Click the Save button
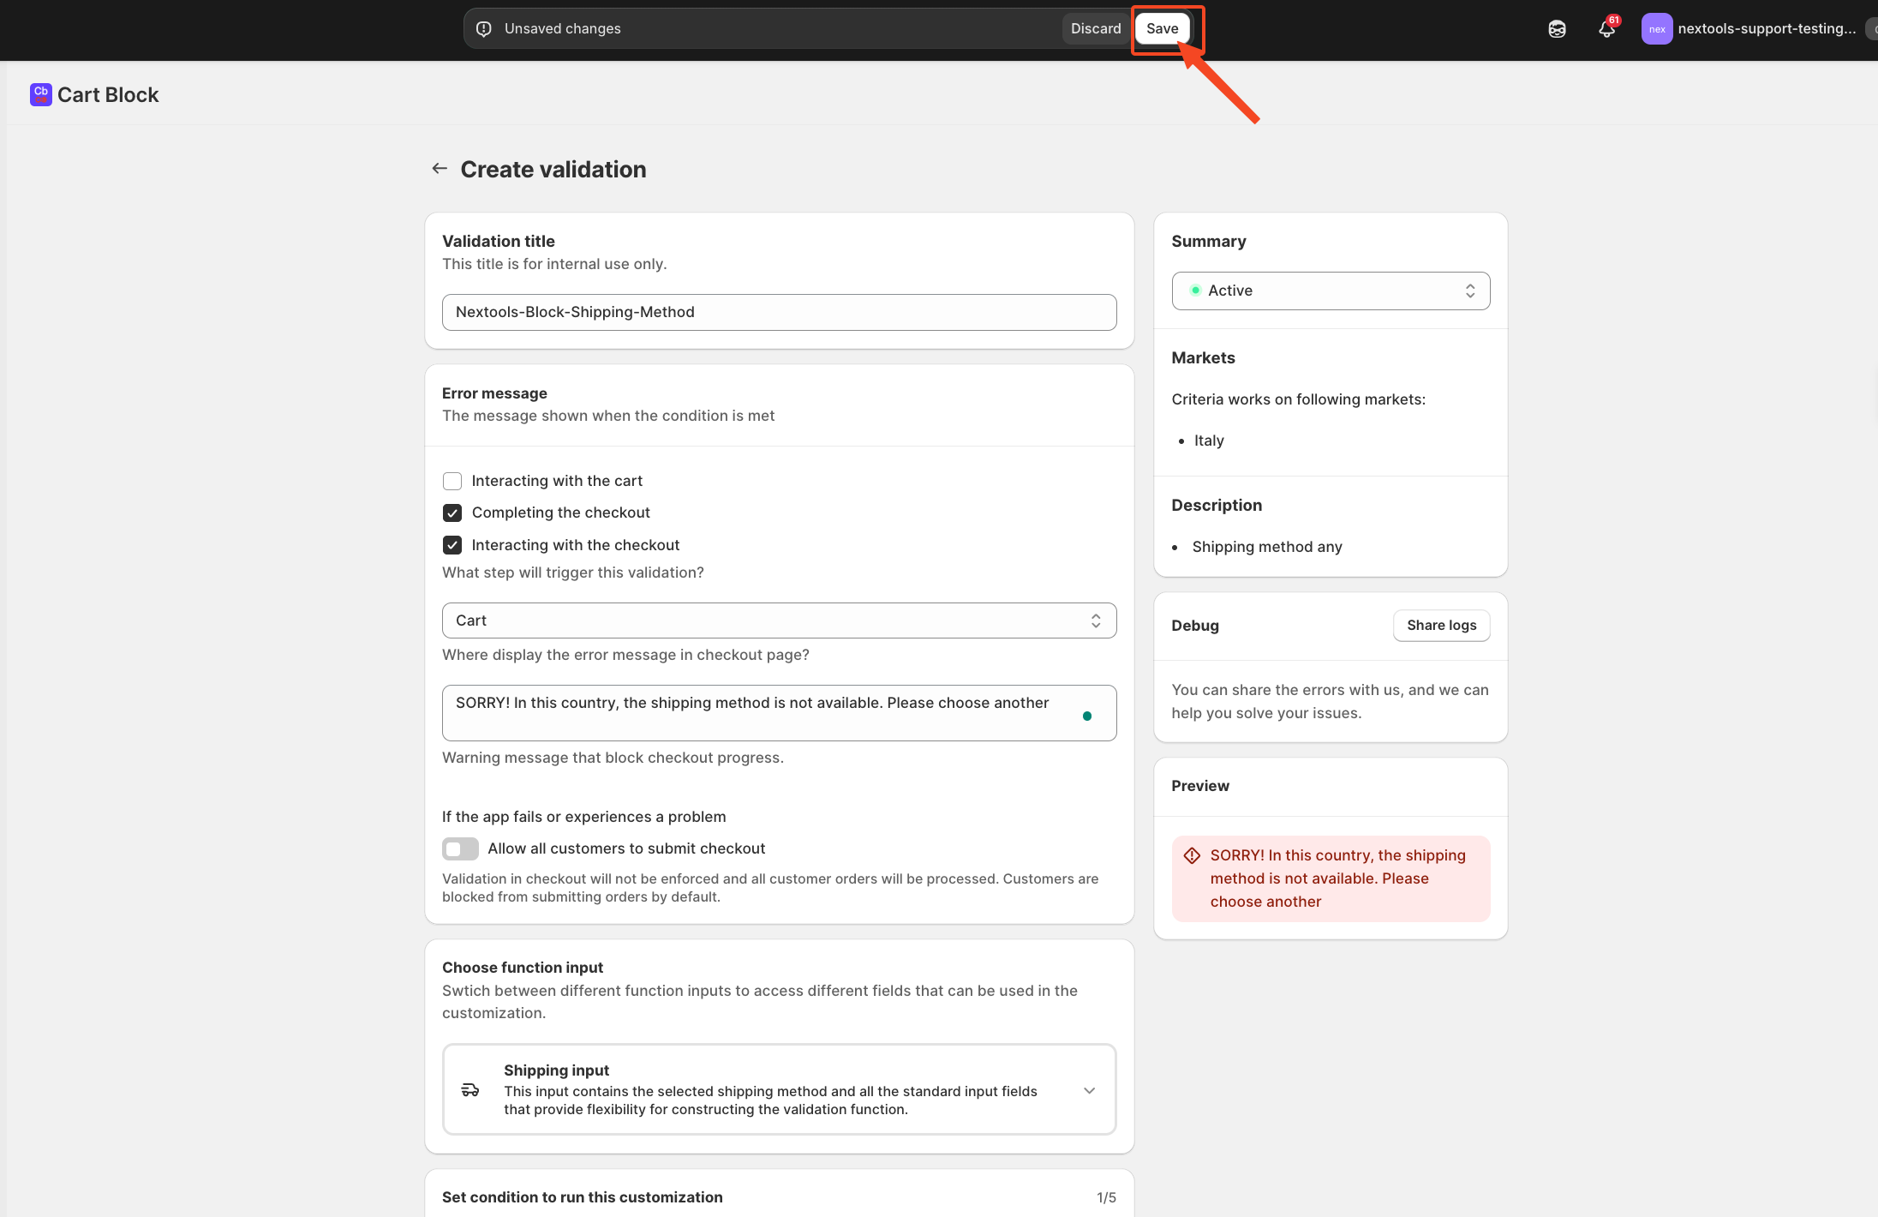The image size is (1878, 1217). point(1162,29)
